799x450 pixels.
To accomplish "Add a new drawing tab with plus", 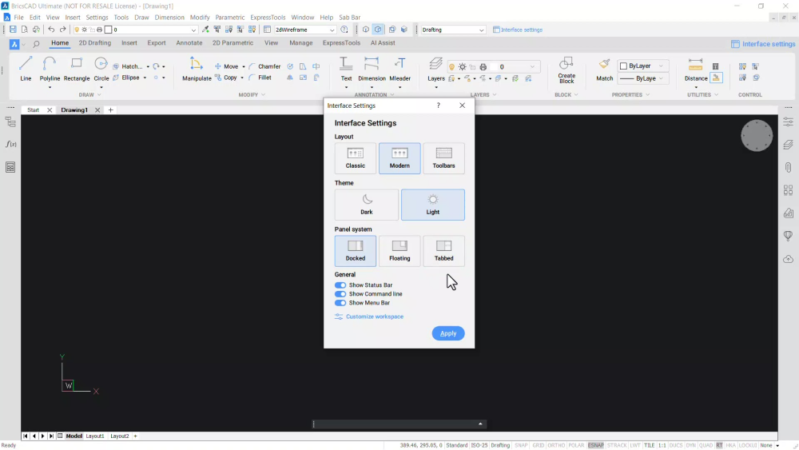I will tap(110, 110).
